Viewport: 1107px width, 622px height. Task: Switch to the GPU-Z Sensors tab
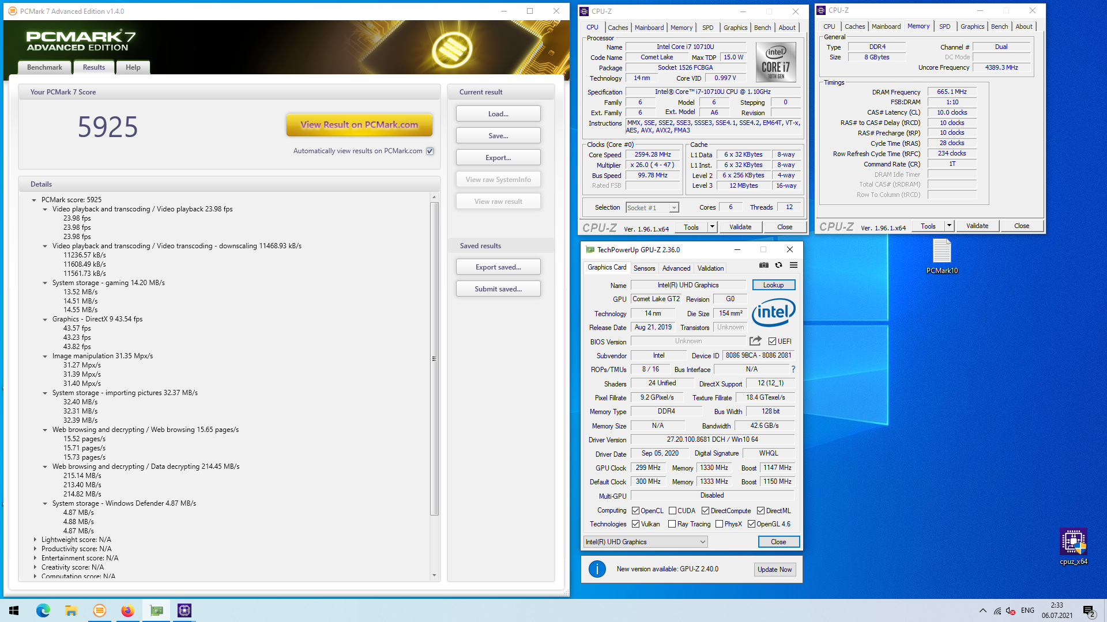(x=644, y=268)
